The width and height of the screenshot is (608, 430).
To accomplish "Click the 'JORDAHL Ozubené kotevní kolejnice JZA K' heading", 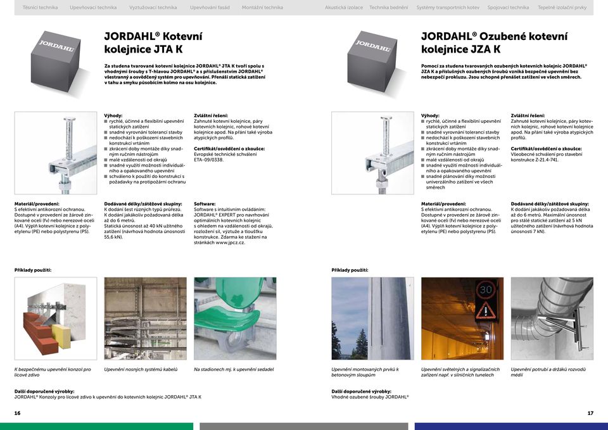I will [x=495, y=42].
